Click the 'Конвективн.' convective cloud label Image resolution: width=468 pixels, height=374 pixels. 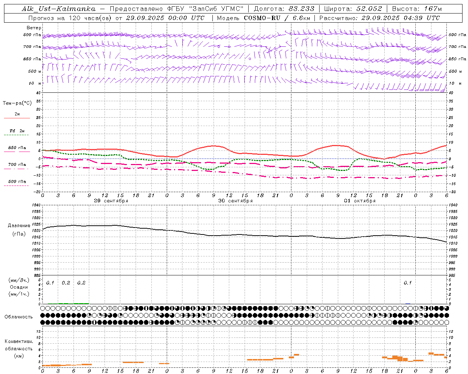19,341
